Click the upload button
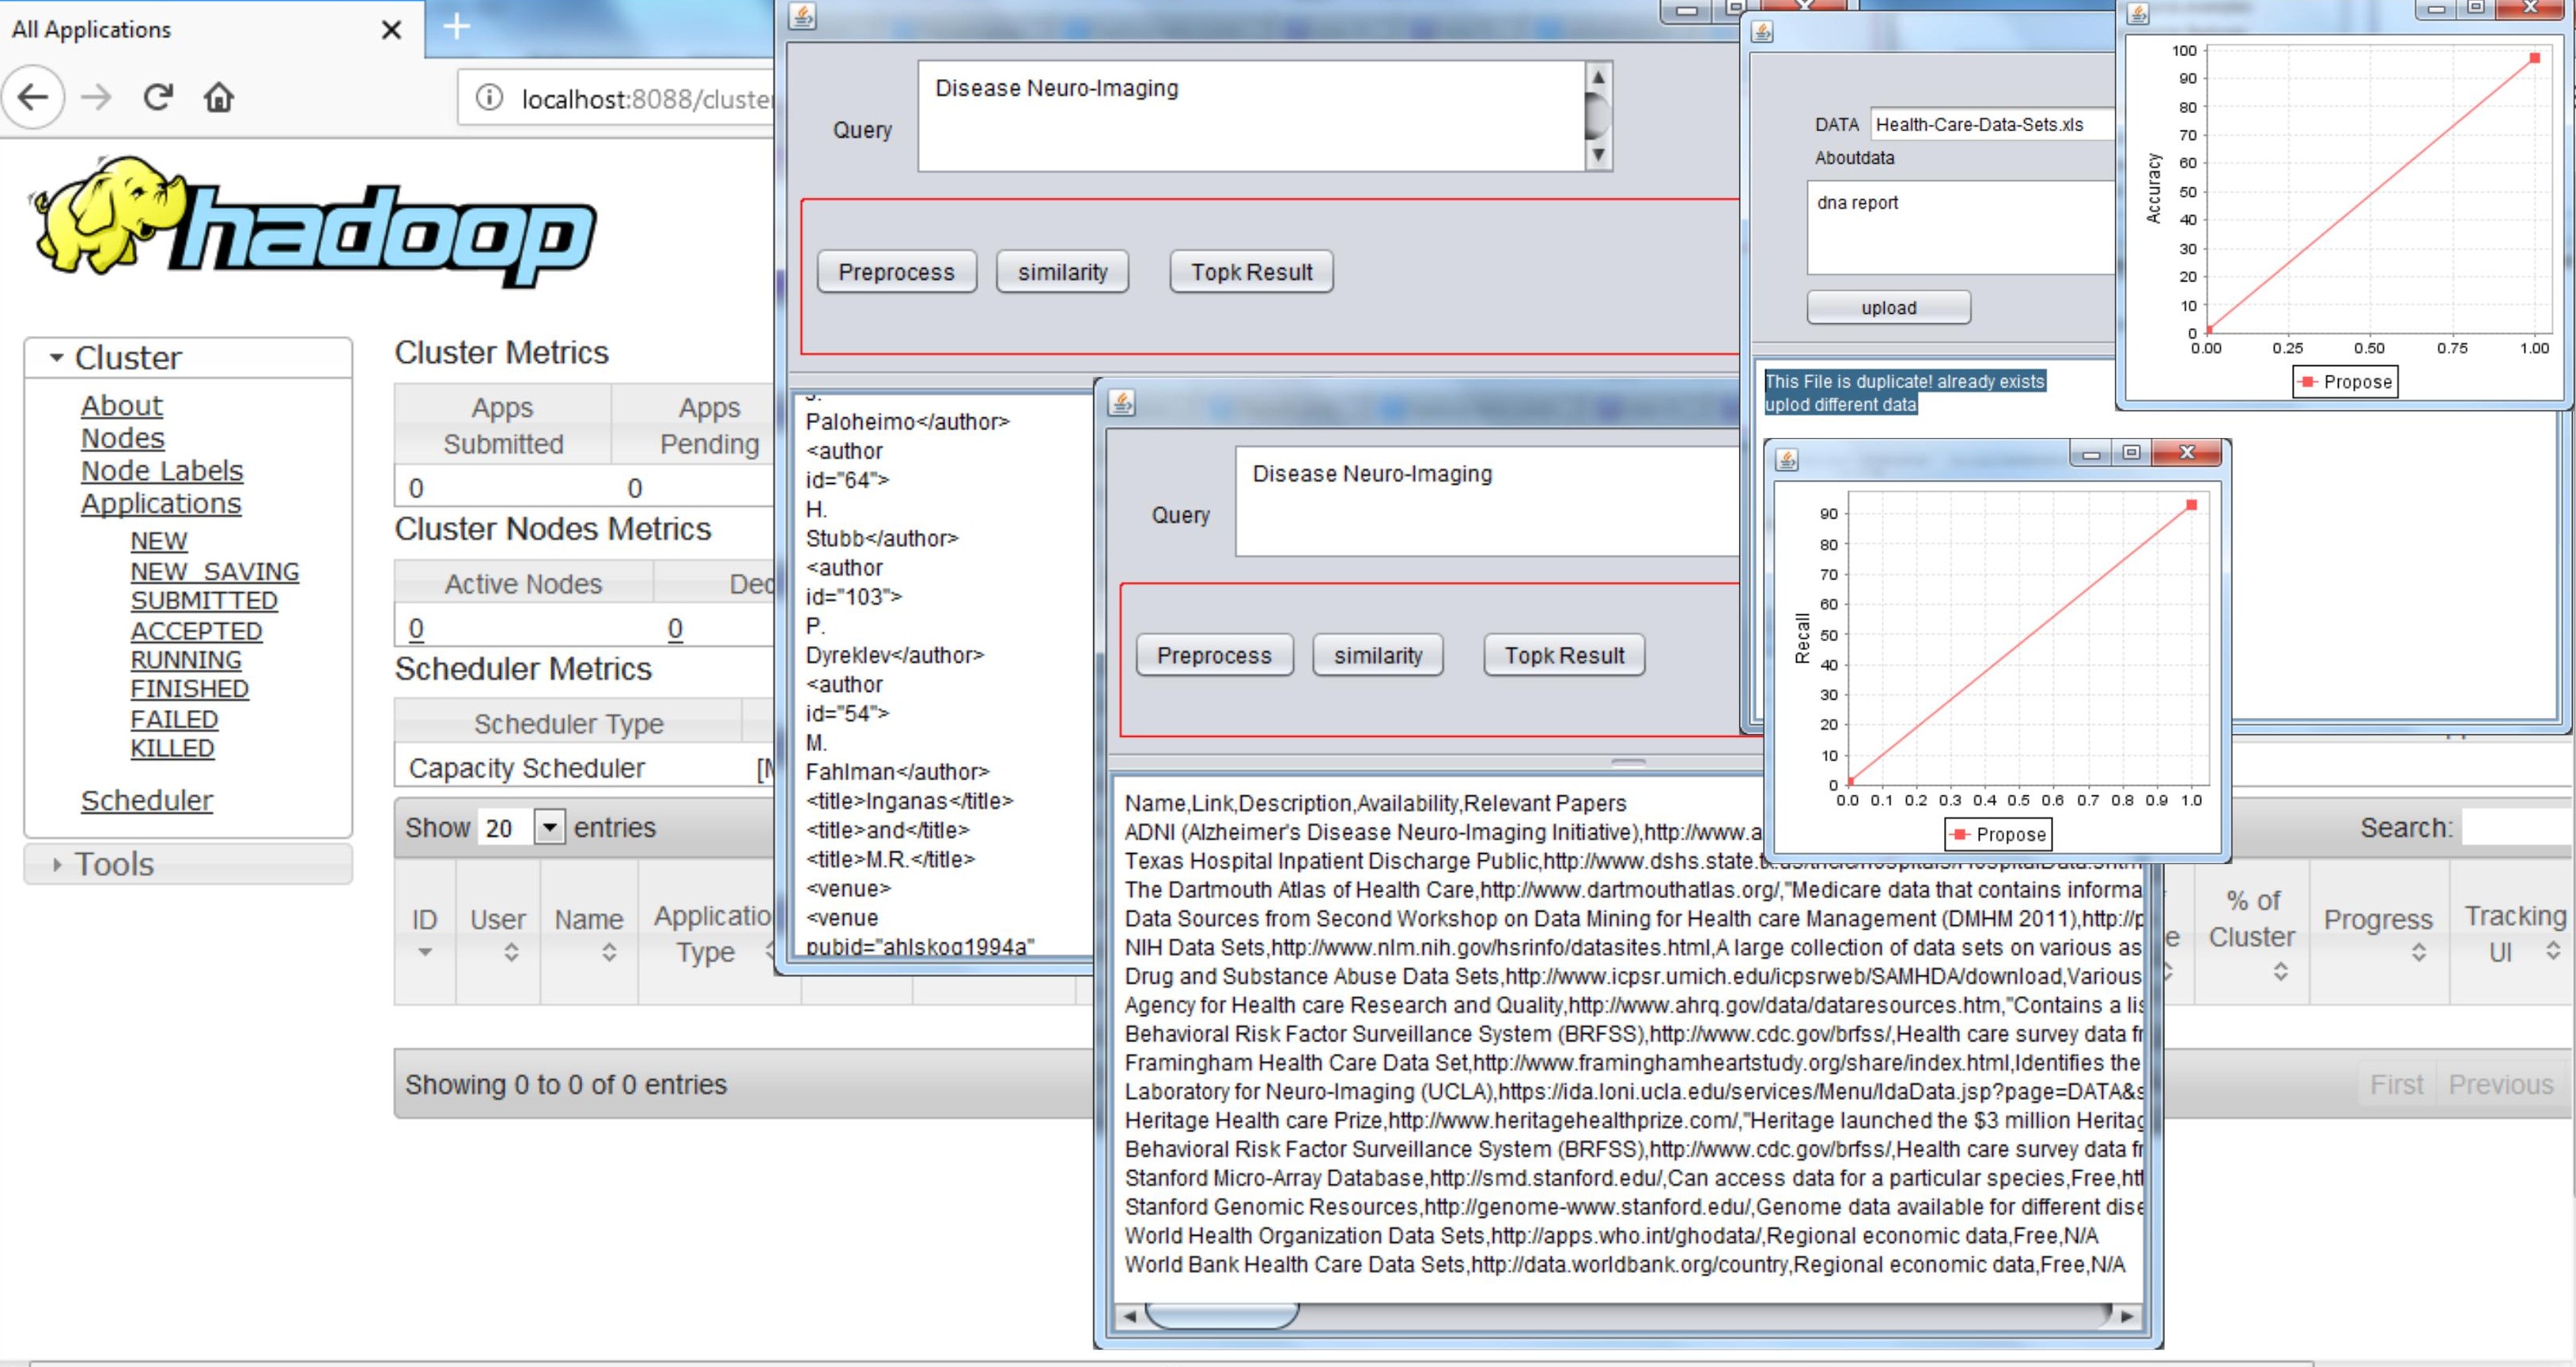 point(1888,307)
